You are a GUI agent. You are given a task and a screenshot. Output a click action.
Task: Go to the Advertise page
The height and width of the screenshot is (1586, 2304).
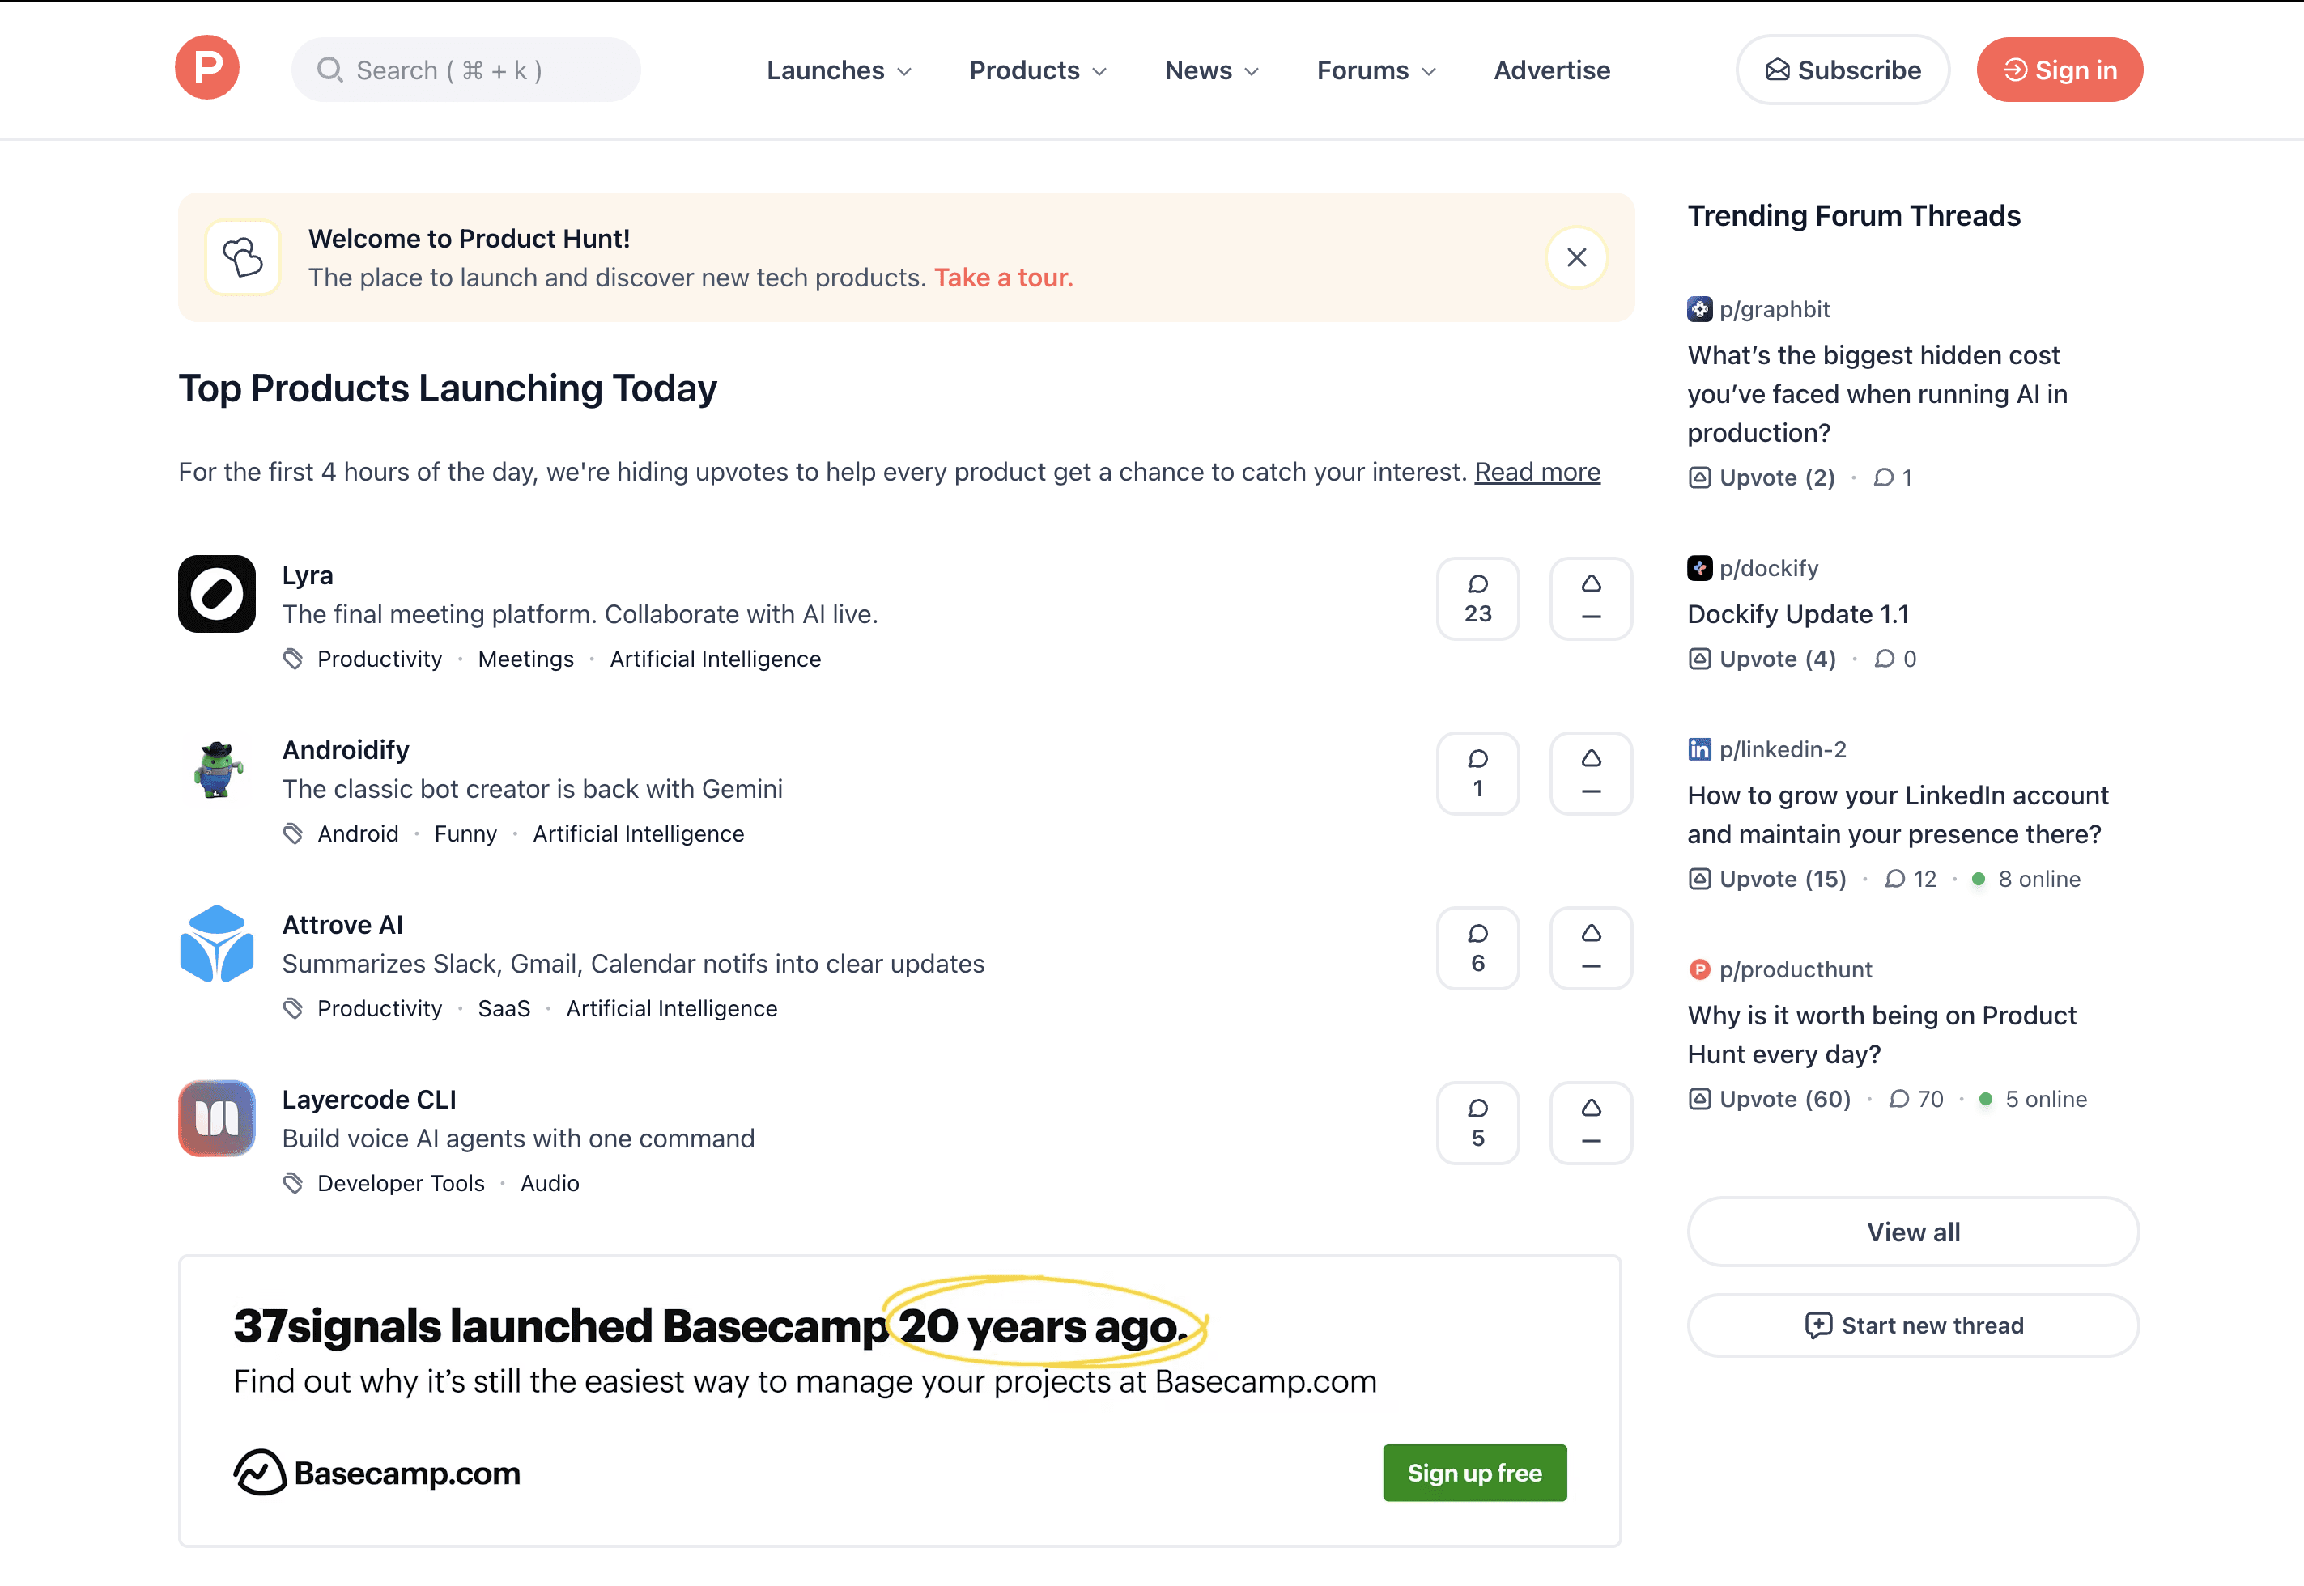point(1552,70)
